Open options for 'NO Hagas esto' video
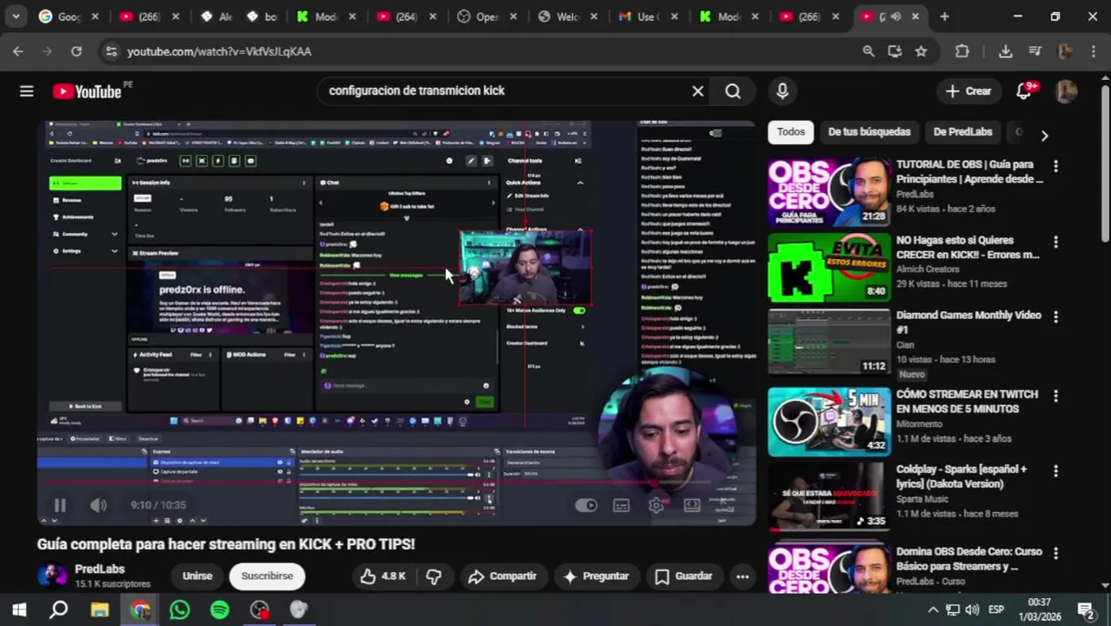Screen dimensions: 1111x626 (1055, 241)
